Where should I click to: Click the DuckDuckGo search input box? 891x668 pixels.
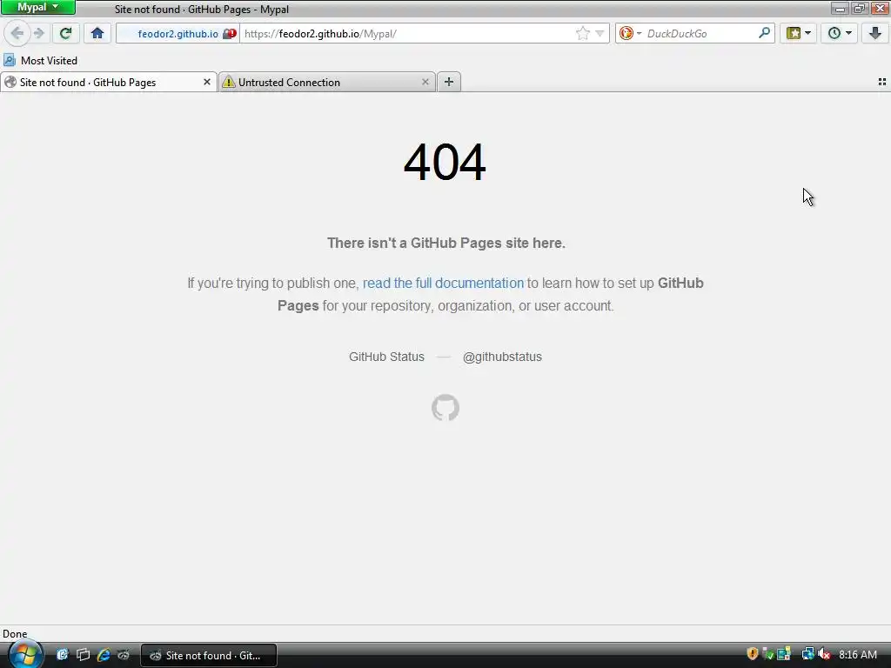pos(700,34)
